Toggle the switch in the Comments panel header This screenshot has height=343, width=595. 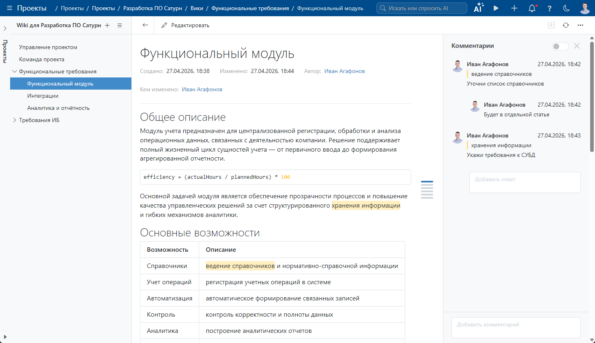560,46
